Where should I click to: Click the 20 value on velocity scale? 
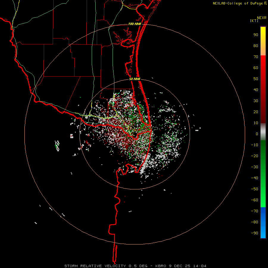click(x=256, y=112)
